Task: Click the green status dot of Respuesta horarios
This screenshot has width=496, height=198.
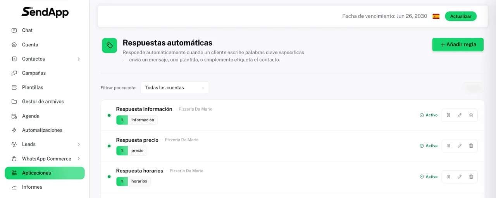Action: click(109, 177)
